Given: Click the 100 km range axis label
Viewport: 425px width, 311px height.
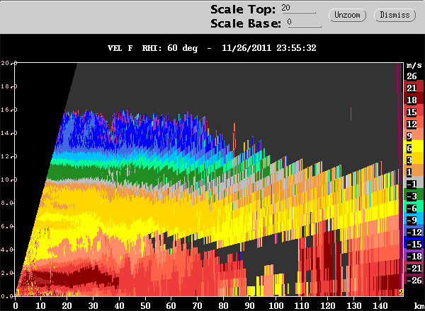Looking at the screenshot, I should pyautogui.click(x=276, y=305).
